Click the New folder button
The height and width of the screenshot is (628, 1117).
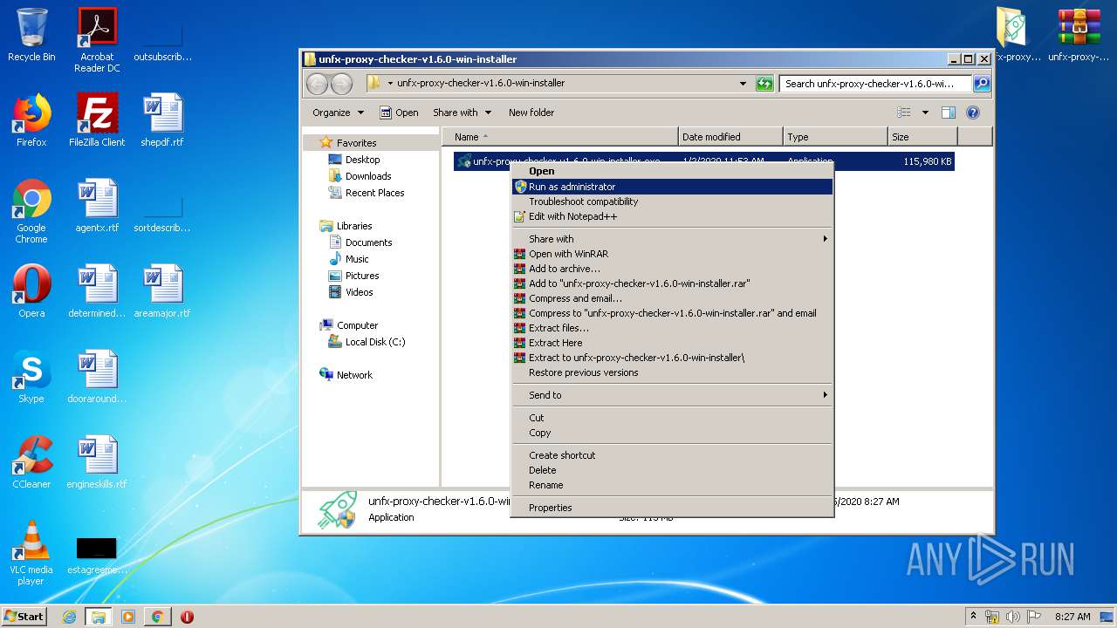click(x=531, y=113)
